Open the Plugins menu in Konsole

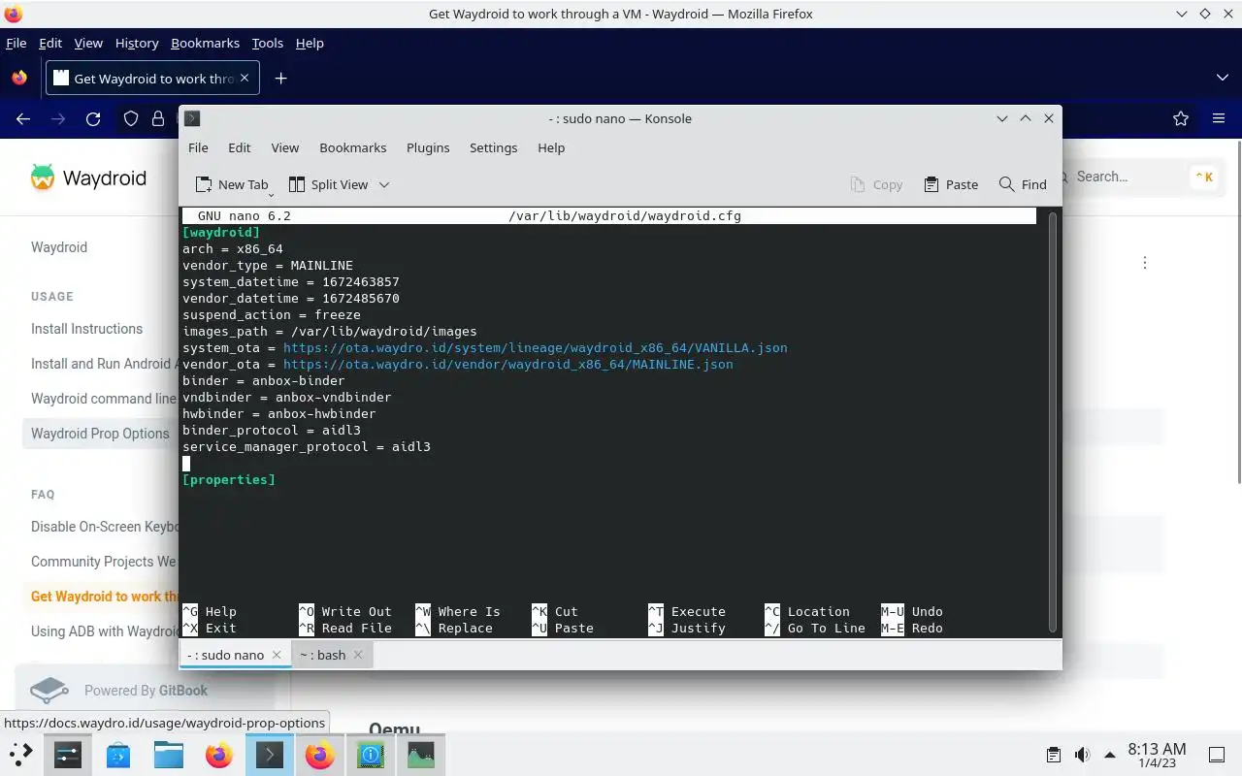(x=428, y=147)
